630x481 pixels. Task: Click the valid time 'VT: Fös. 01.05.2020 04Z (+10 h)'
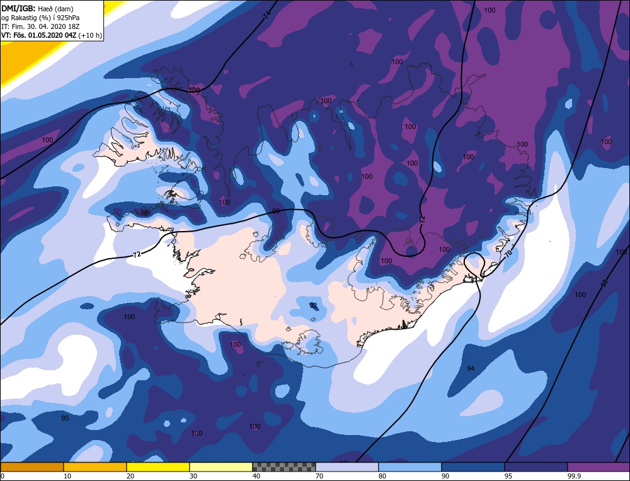52,35
